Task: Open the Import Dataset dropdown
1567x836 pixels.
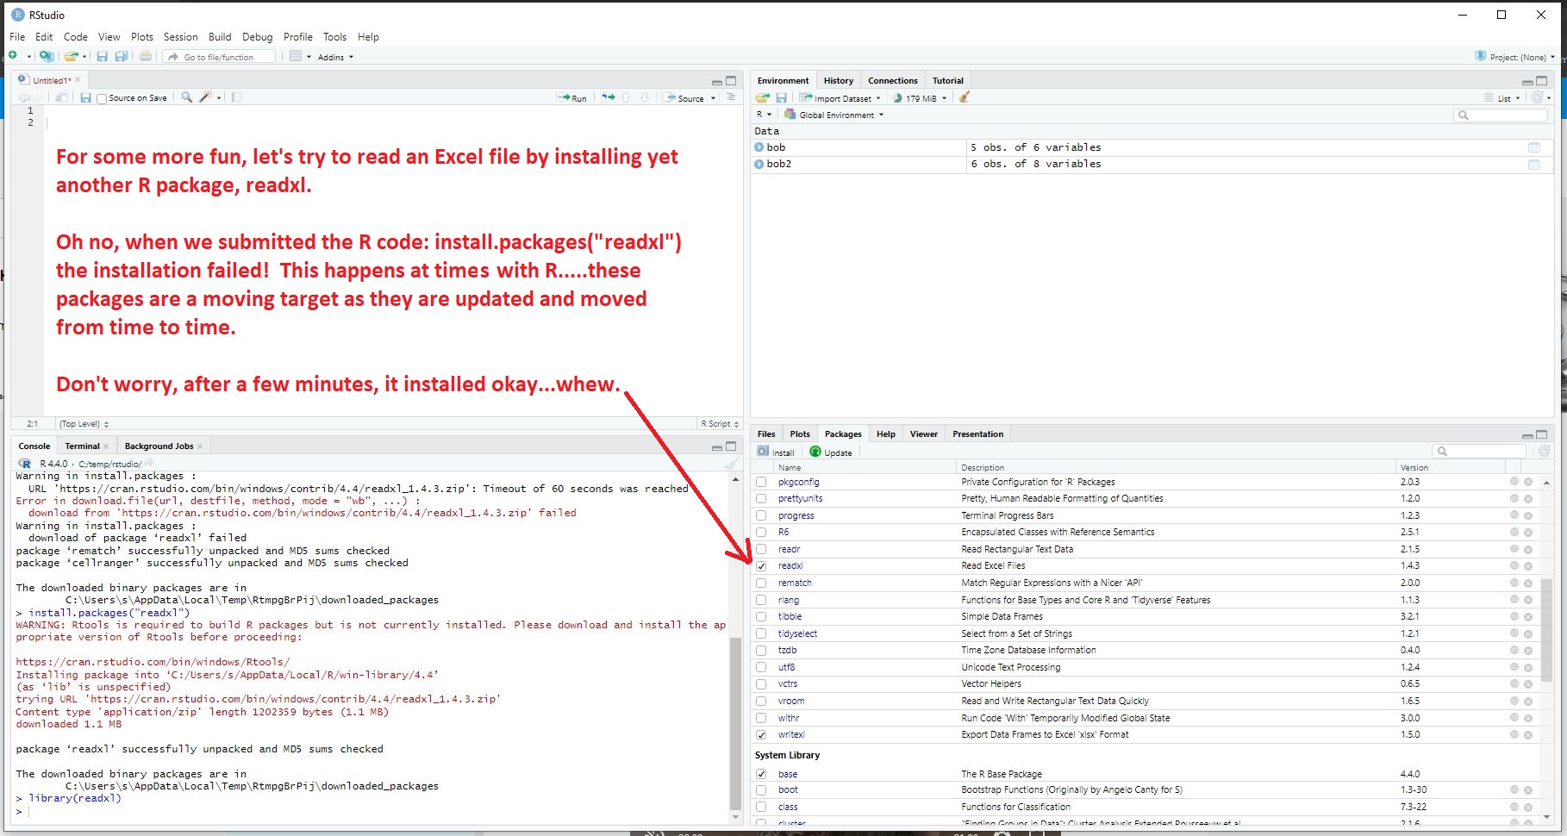Action: [840, 98]
